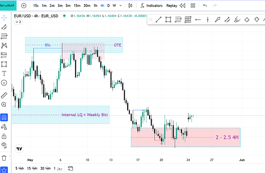
Task: Switch to the 3m timeframe
Action: [x=60, y=6]
